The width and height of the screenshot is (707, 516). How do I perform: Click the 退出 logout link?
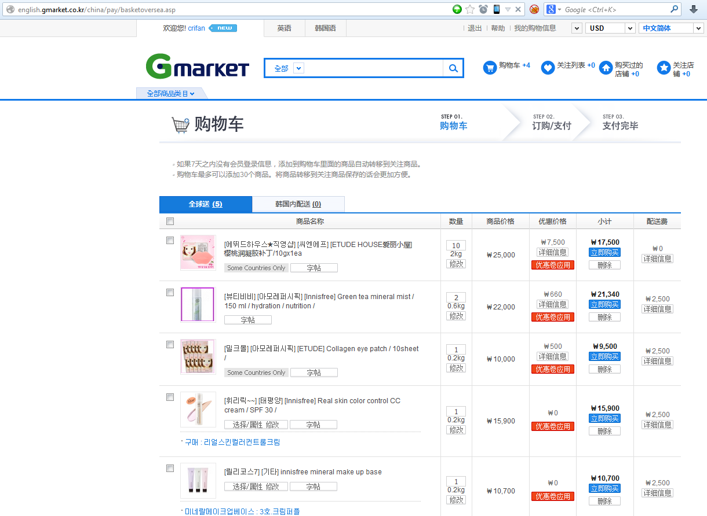(x=475, y=28)
